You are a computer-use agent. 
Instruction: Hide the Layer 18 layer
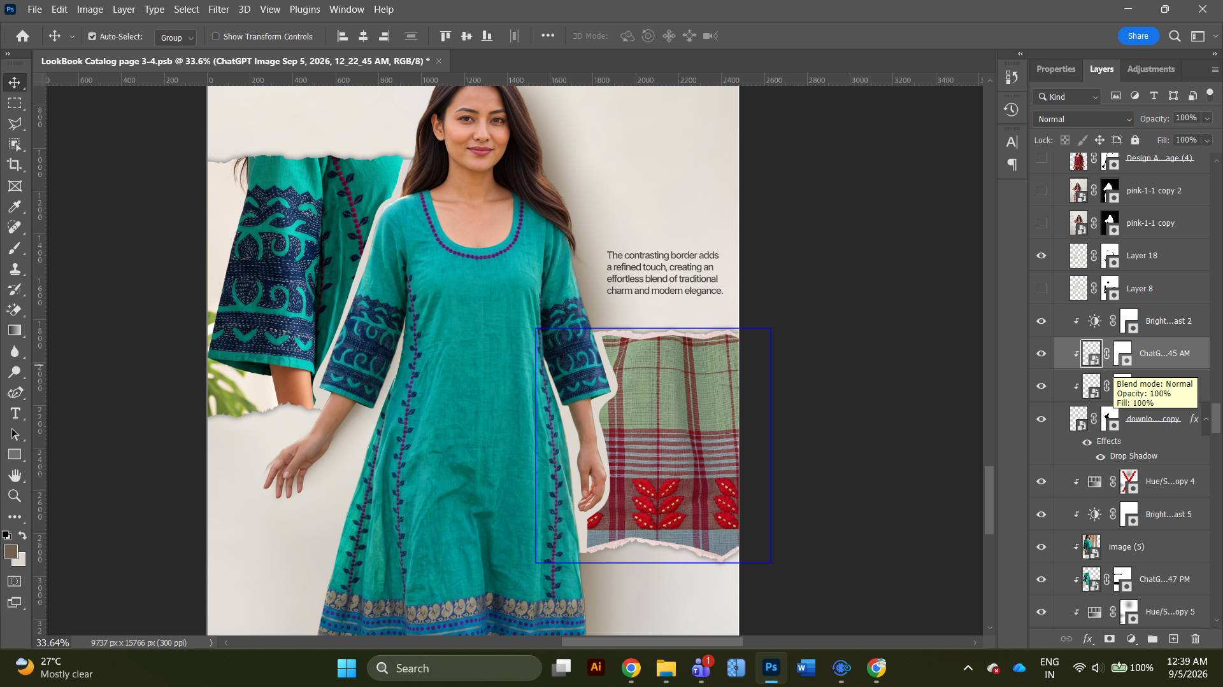pyautogui.click(x=1041, y=256)
